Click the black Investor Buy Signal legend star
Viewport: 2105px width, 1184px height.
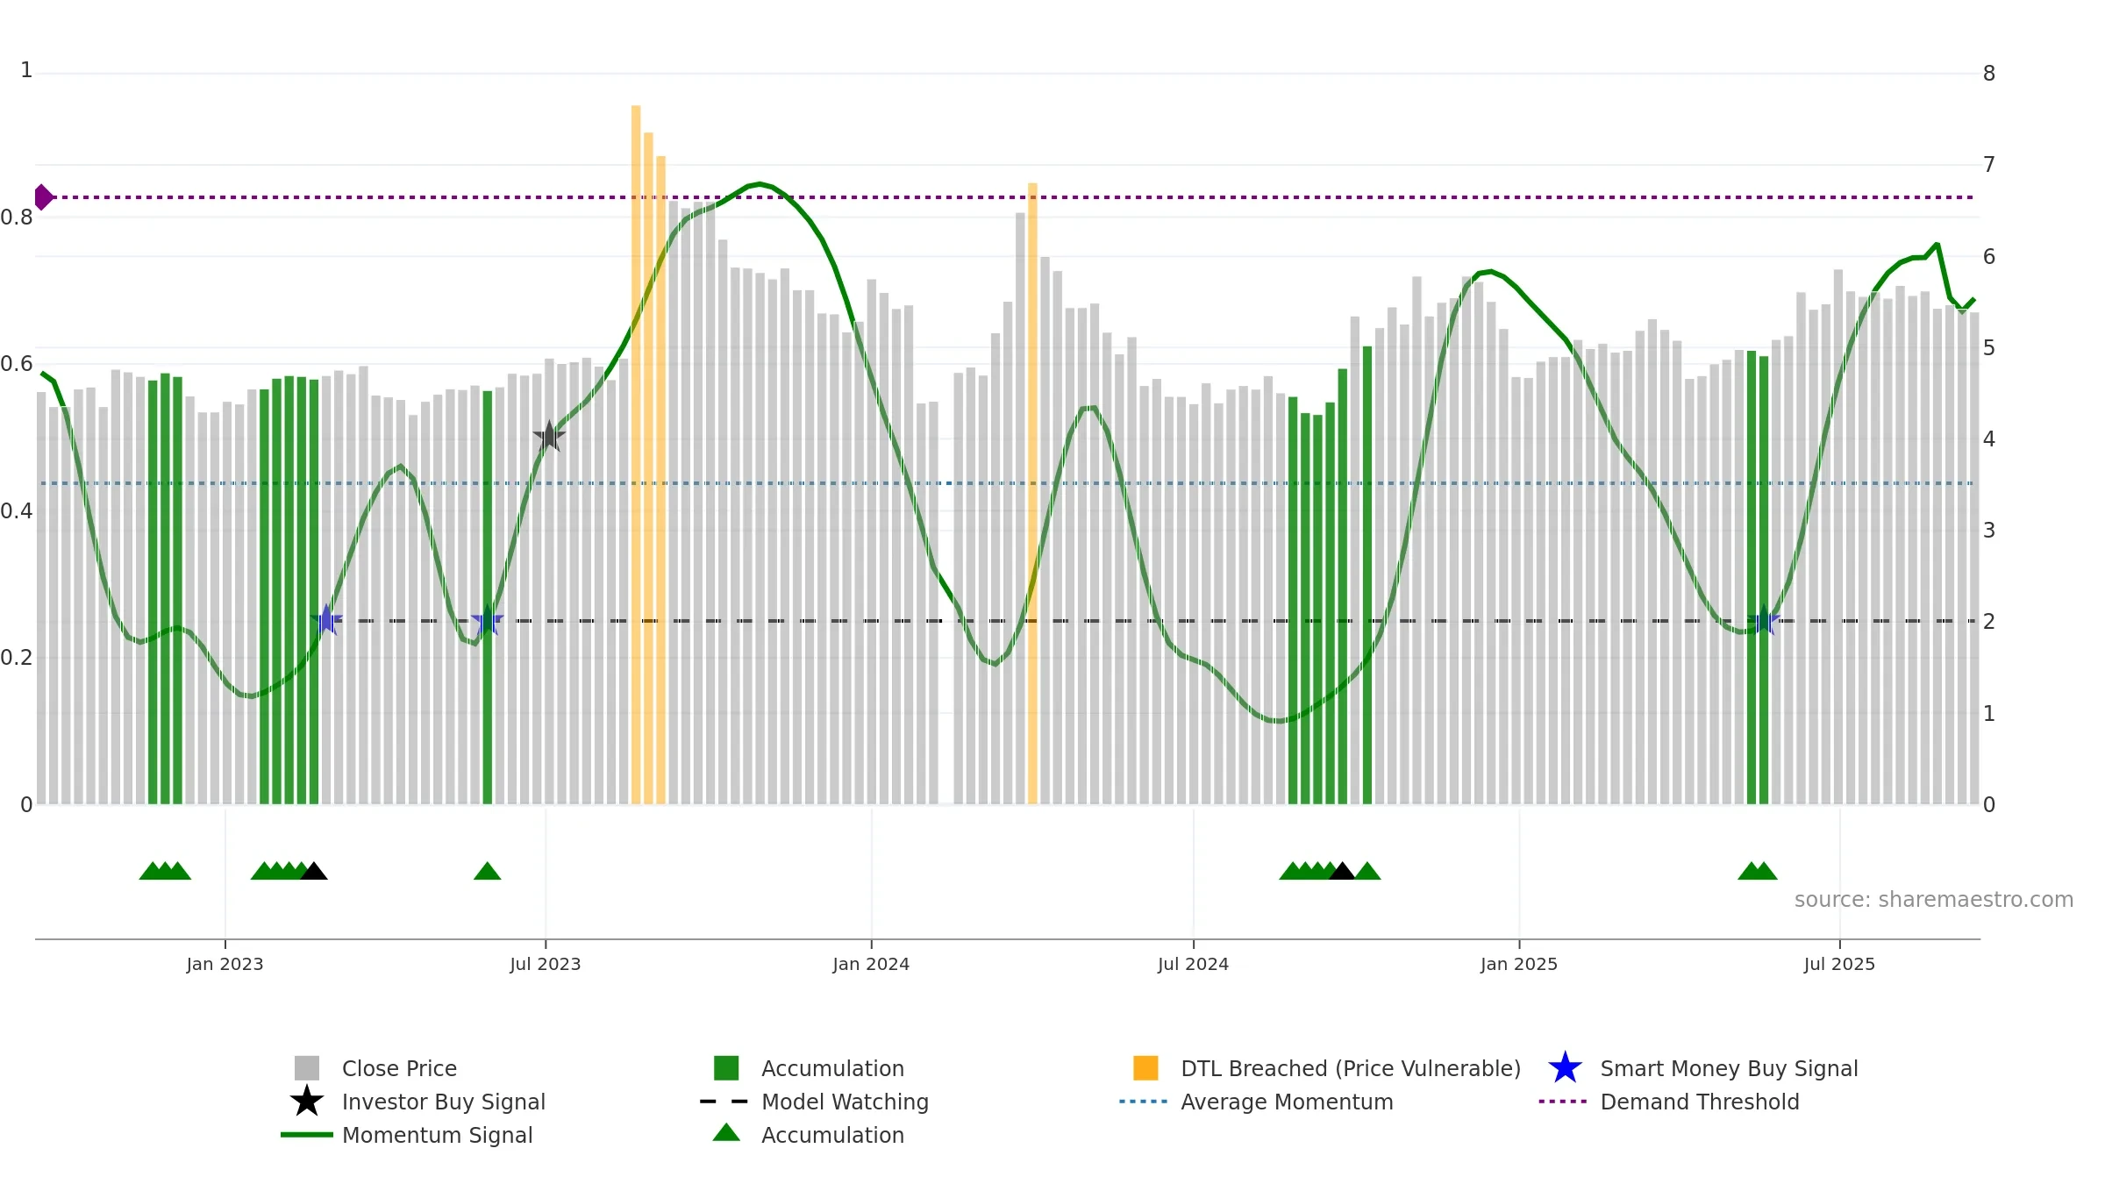[307, 1102]
